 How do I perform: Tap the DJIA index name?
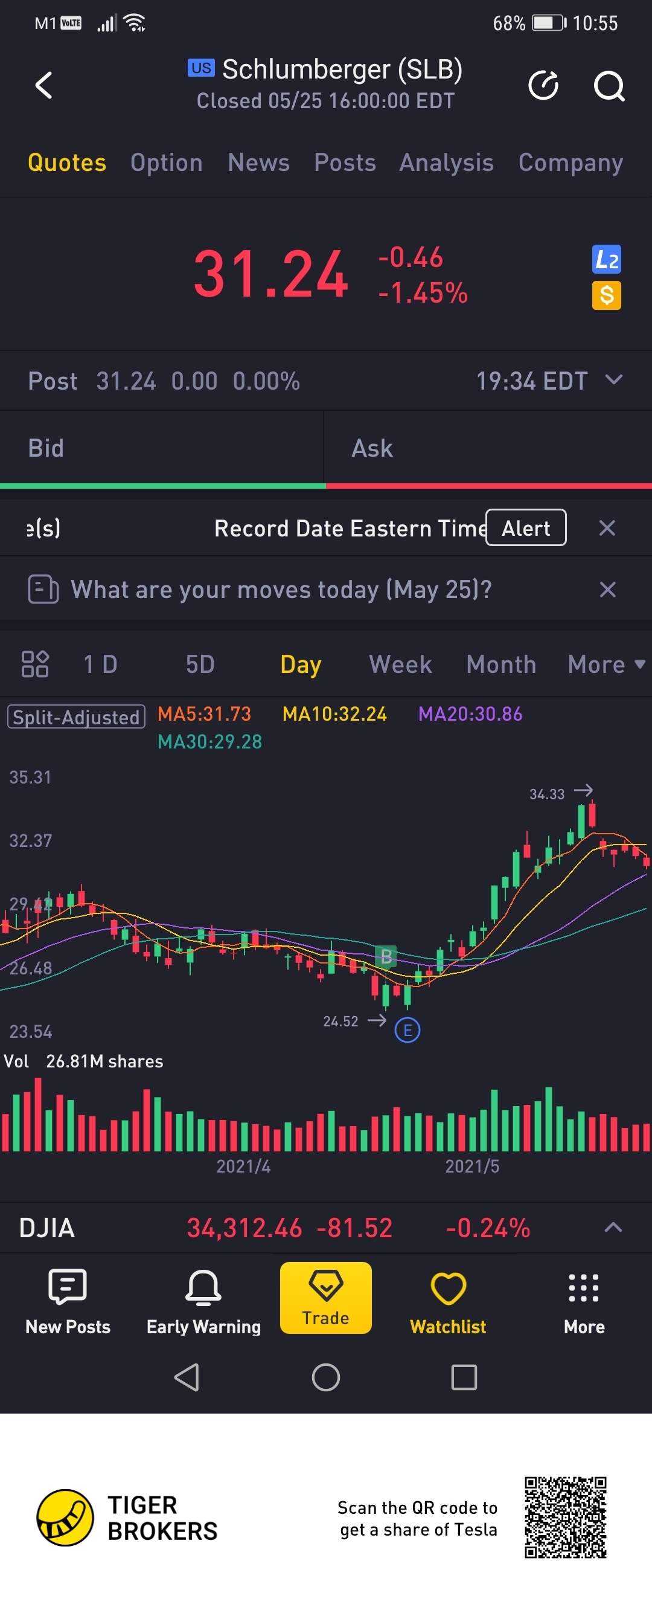tap(47, 1227)
